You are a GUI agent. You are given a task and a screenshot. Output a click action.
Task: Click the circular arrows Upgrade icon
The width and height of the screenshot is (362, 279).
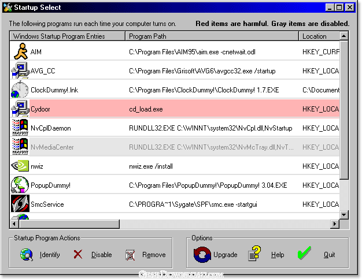click(202, 255)
